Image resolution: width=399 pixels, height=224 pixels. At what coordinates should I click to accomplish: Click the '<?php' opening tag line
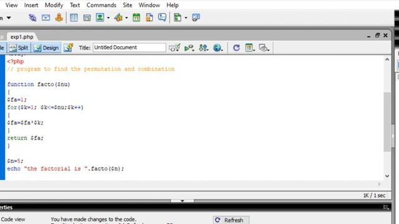tap(16, 62)
